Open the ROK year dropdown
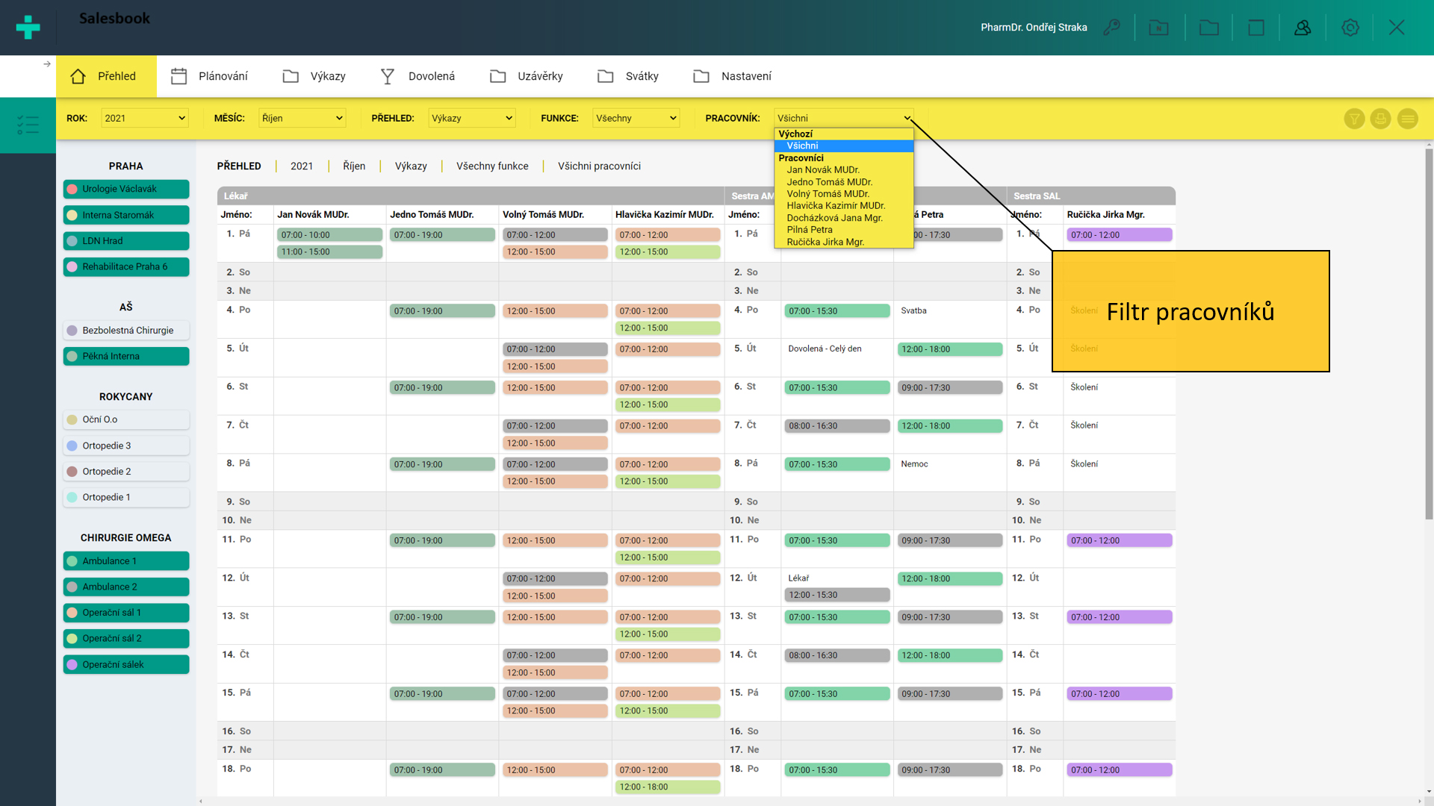 tap(145, 118)
